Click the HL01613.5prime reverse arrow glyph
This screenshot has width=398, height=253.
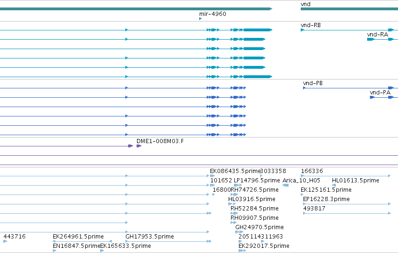(334, 185)
